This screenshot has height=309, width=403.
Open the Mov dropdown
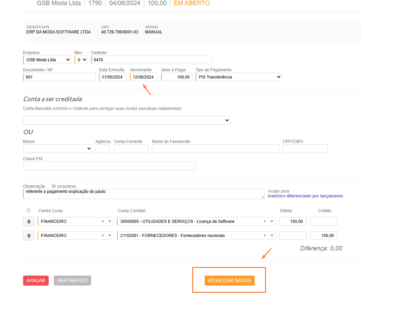tap(81, 60)
